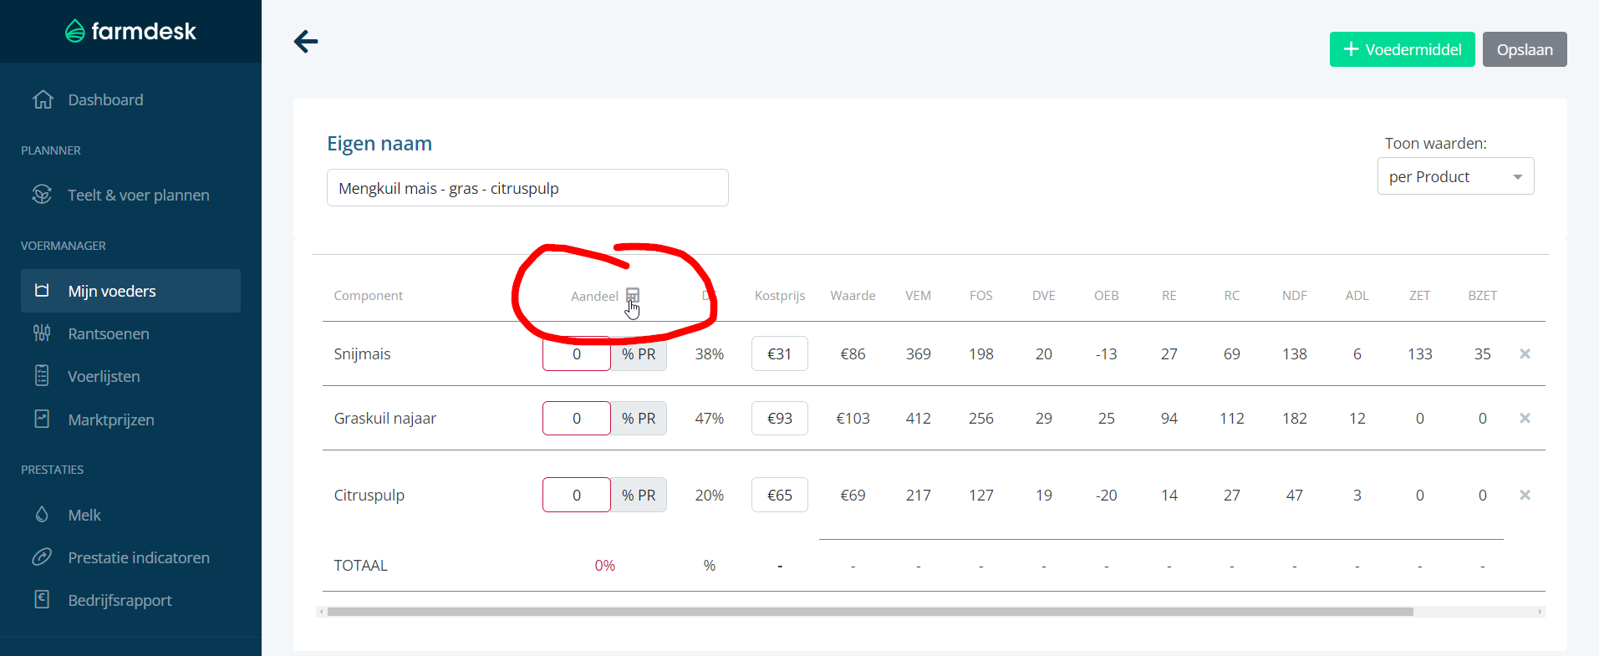Click the horizontal table scrollbar
This screenshot has width=1599, height=656.
tap(869, 612)
